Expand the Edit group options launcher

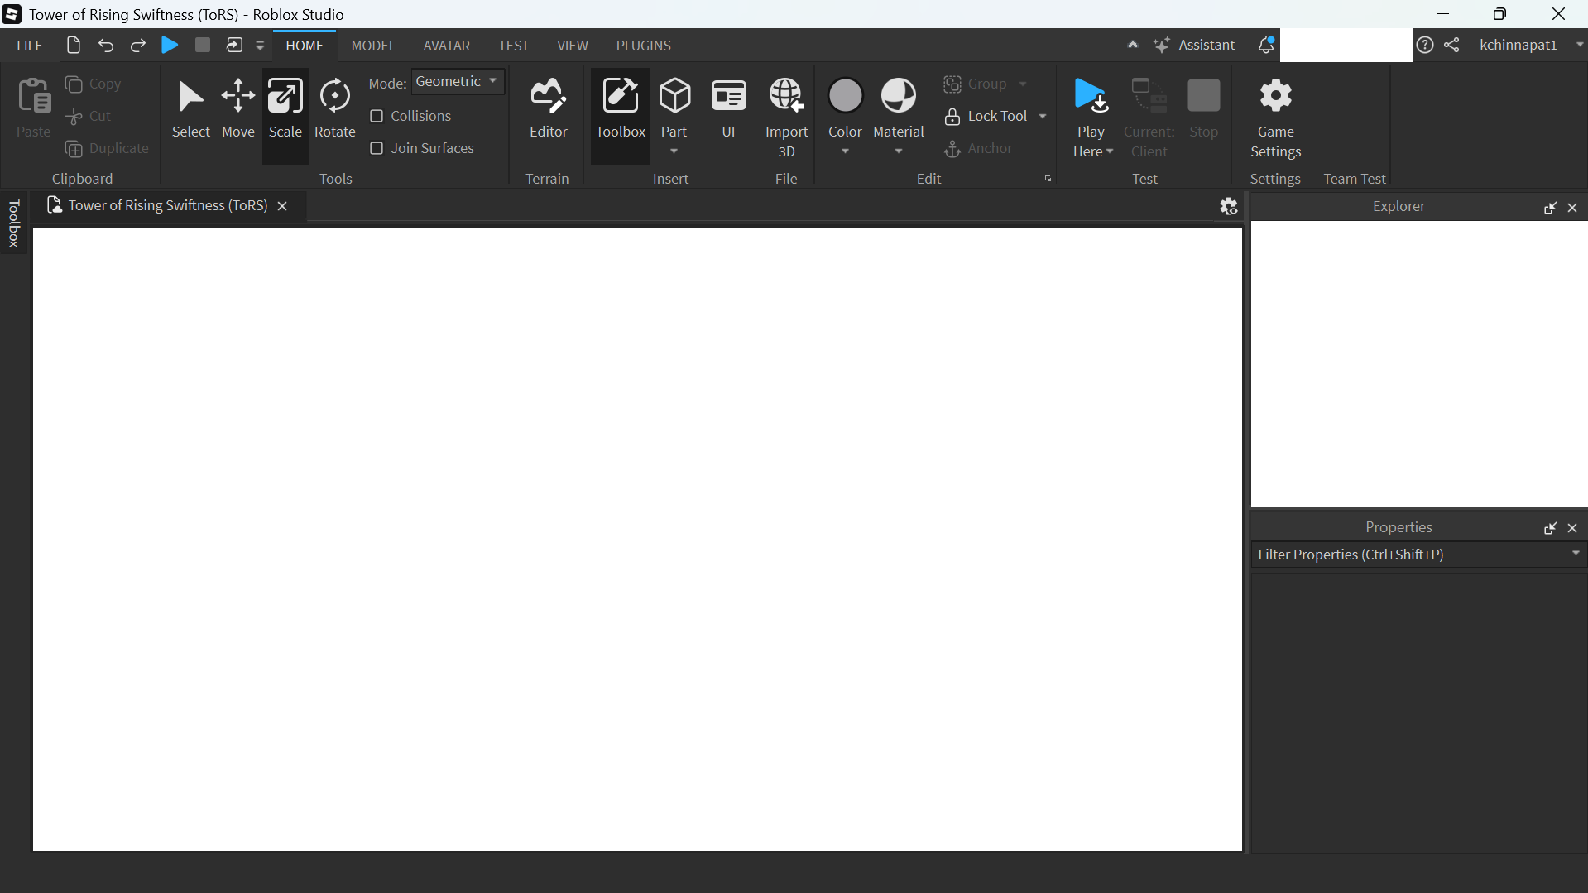point(1048,179)
